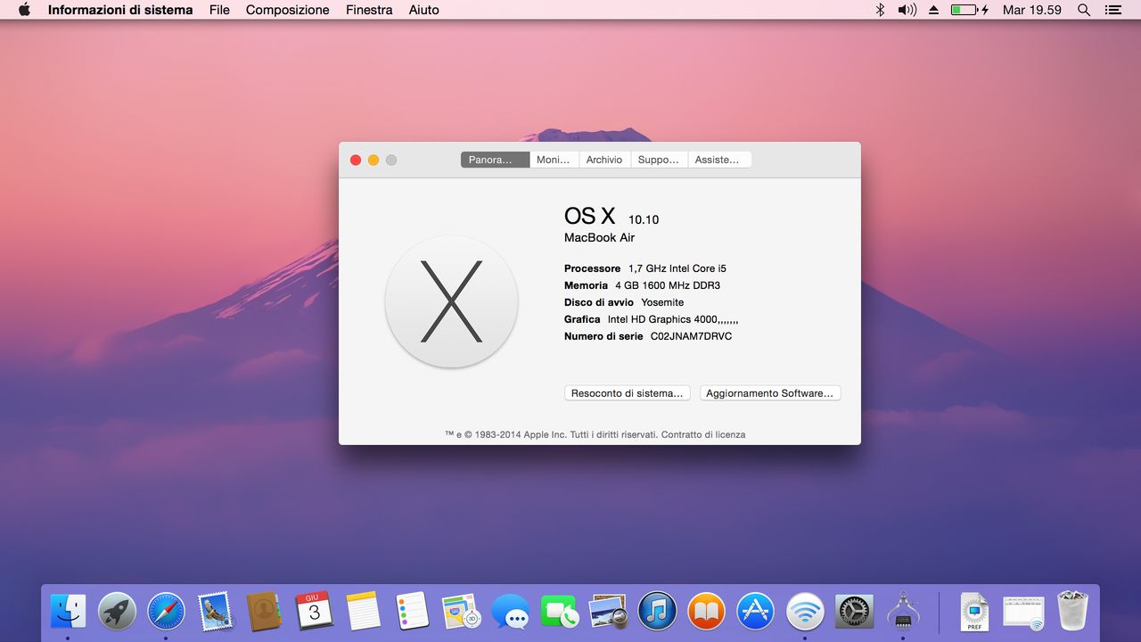Open Safari compass icon in Dock
Viewport: 1141px width, 642px height.
(166, 612)
